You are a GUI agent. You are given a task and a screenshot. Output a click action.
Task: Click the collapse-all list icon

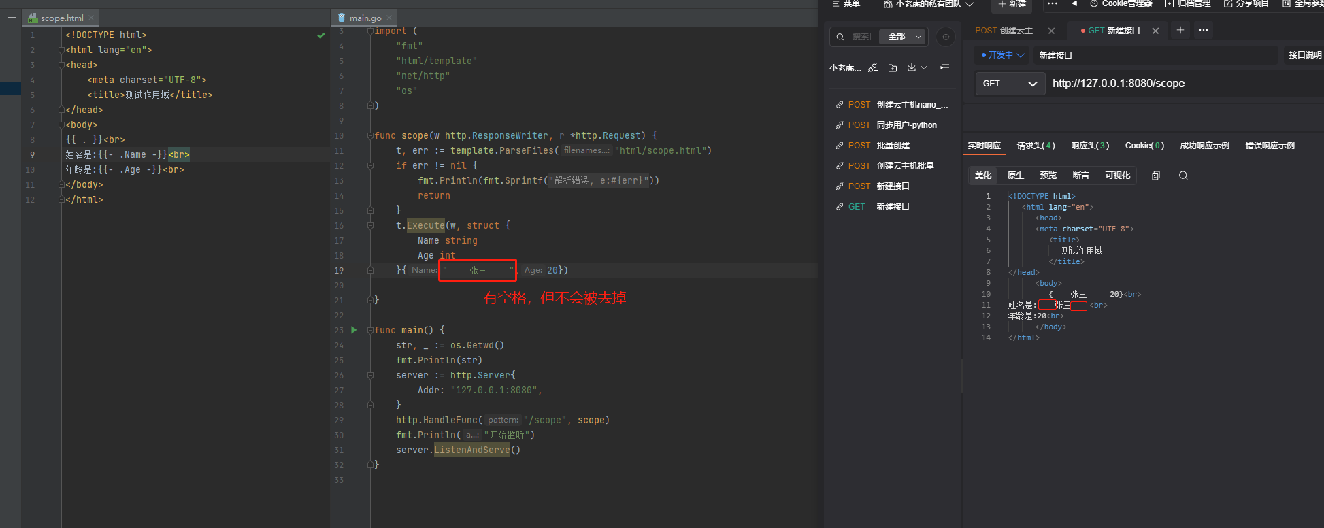point(944,67)
